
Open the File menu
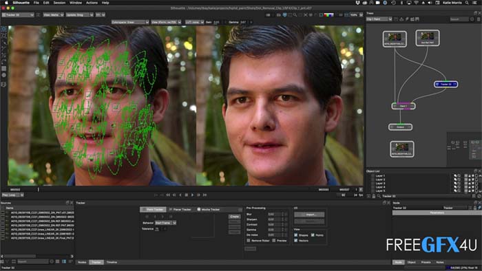tap(36, 3)
